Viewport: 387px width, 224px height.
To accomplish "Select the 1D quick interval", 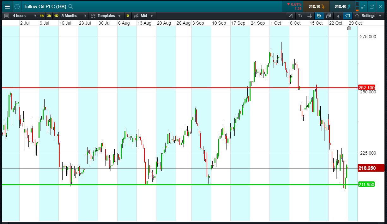I will click(56, 15).
